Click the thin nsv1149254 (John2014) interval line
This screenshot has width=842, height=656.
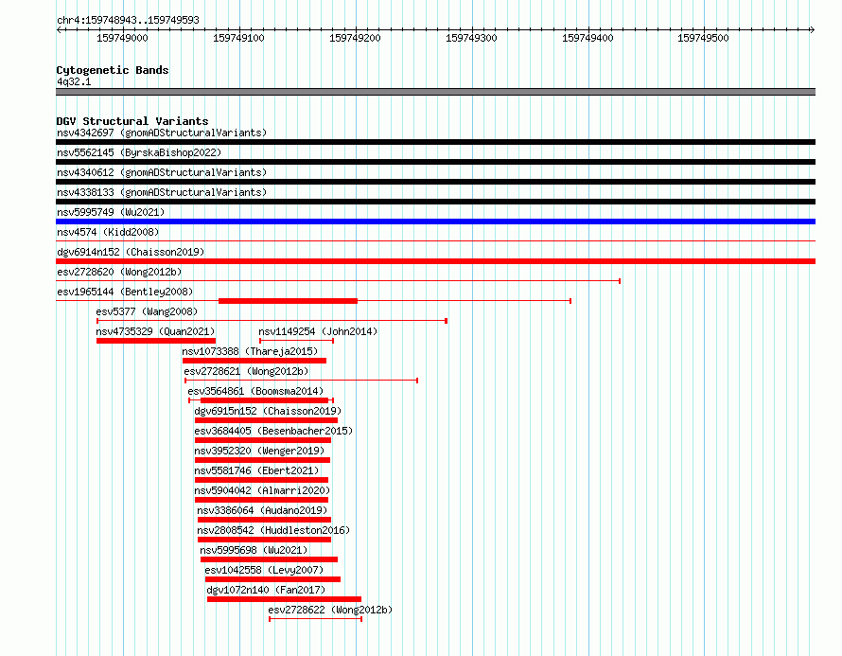[296, 341]
